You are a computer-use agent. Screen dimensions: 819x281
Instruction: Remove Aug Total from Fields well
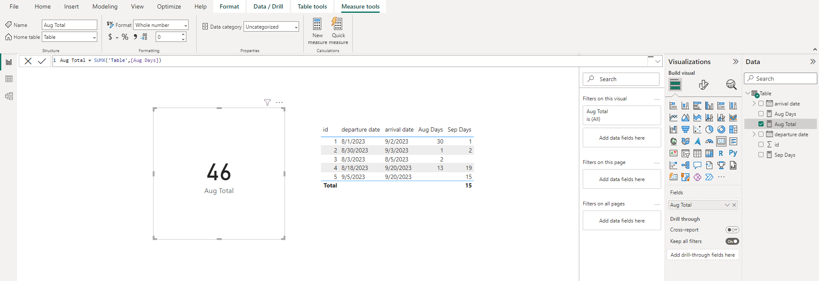(x=734, y=205)
